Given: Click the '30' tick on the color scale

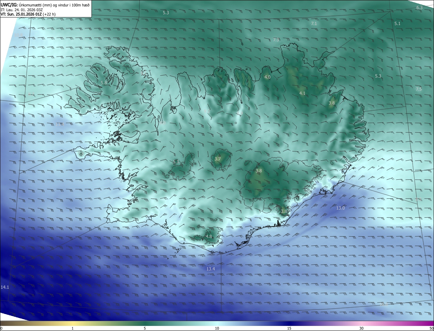Looking at the screenshot, I should [x=361, y=328].
